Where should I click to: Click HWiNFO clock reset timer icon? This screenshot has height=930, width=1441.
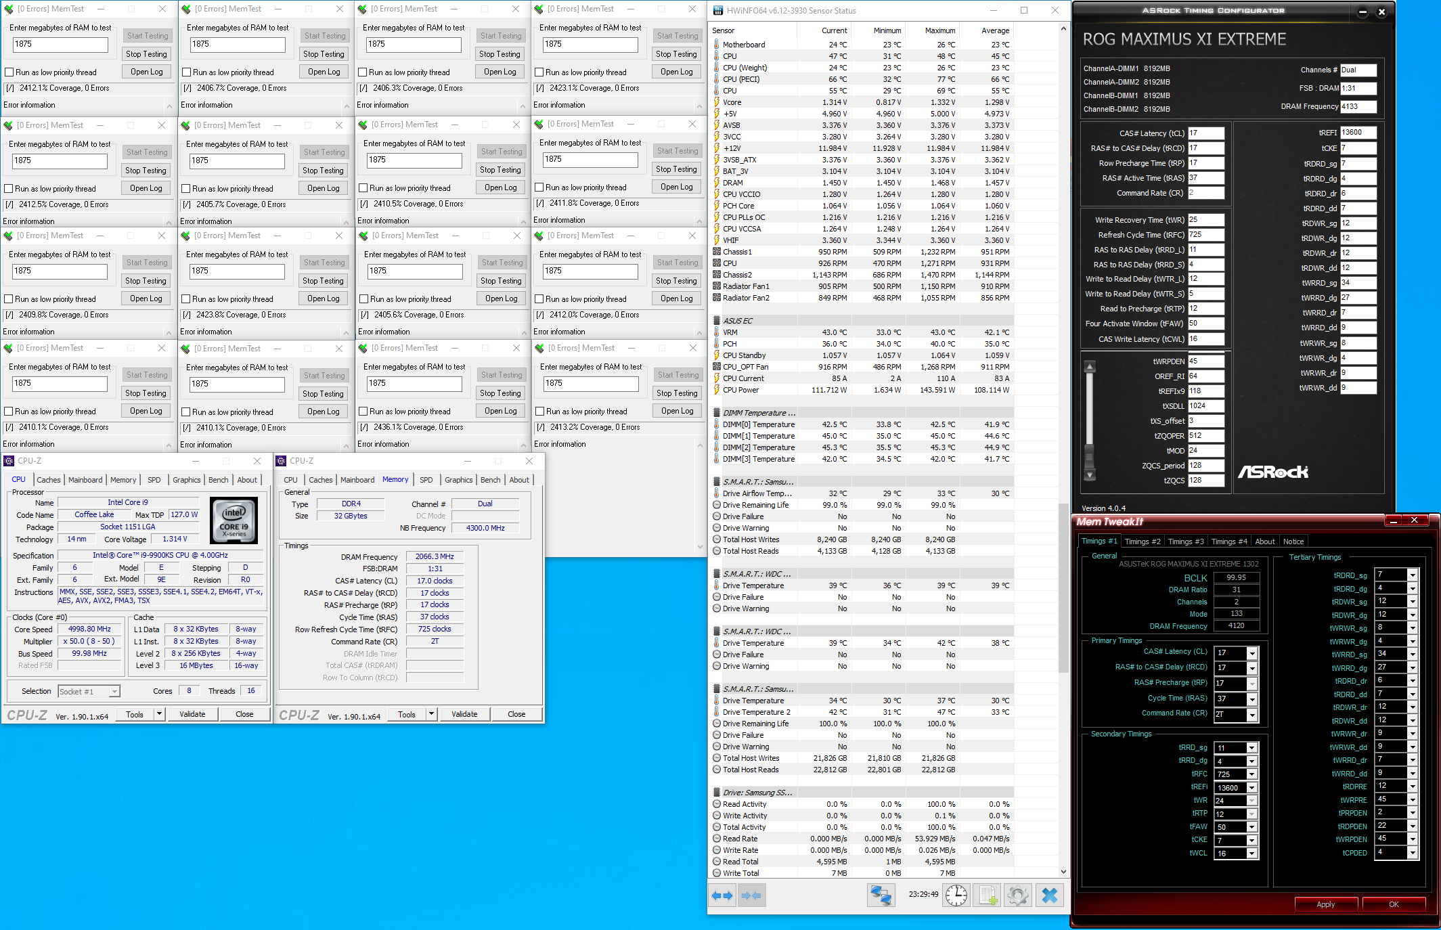(956, 895)
